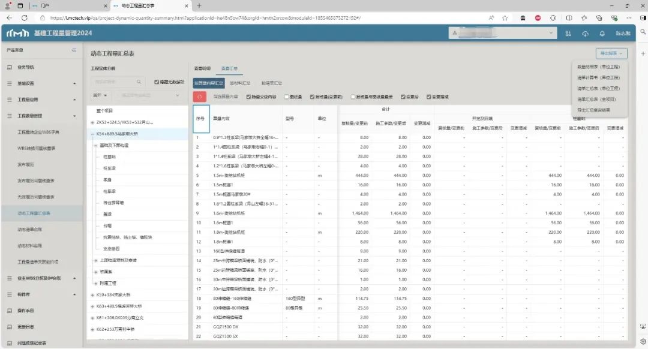Screen dimensions: 648x349
Task: Choose 数量明细表（单位工程） export option
Action: 598,67
